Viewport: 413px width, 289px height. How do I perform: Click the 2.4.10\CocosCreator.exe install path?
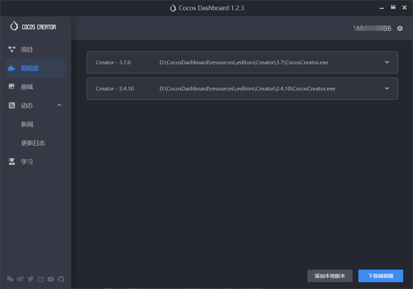(x=247, y=89)
